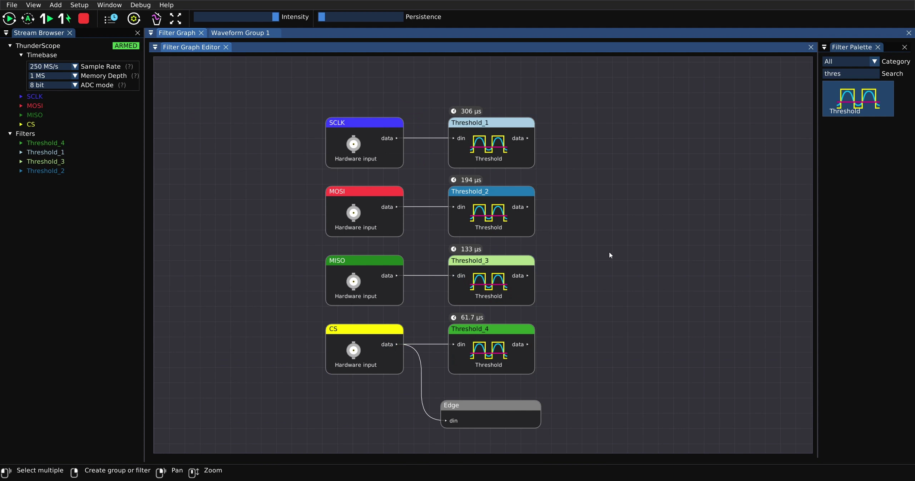This screenshot has width=915, height=481.
Task: Click the ARMED status indicator
Action: (x=126, y=46)
